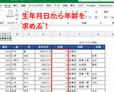
Task: Toggle the Middle Align icon
Action: coord(77,12)
